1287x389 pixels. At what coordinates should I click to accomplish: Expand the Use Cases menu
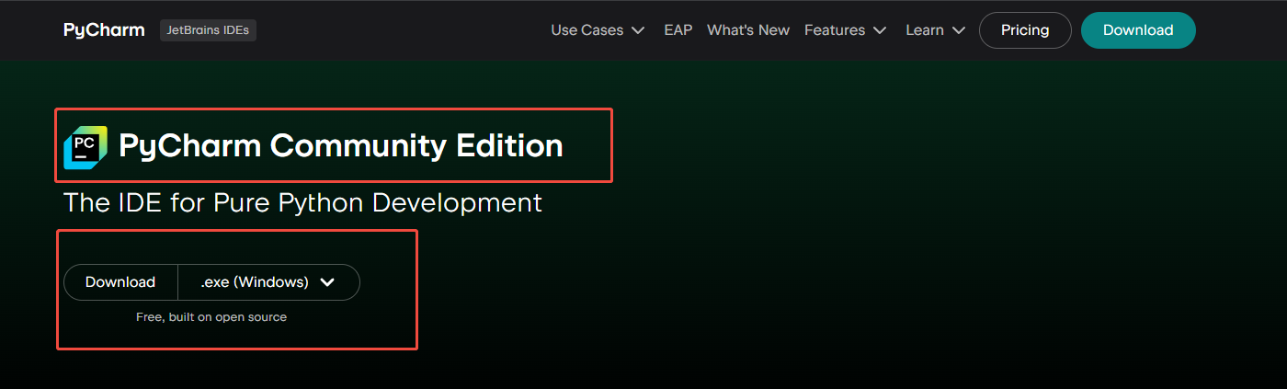point(599,30)
